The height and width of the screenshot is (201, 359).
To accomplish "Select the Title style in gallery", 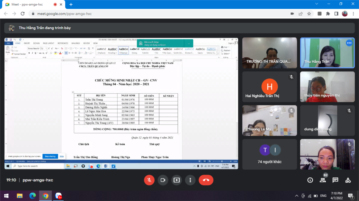I will (x=156, y=51).
